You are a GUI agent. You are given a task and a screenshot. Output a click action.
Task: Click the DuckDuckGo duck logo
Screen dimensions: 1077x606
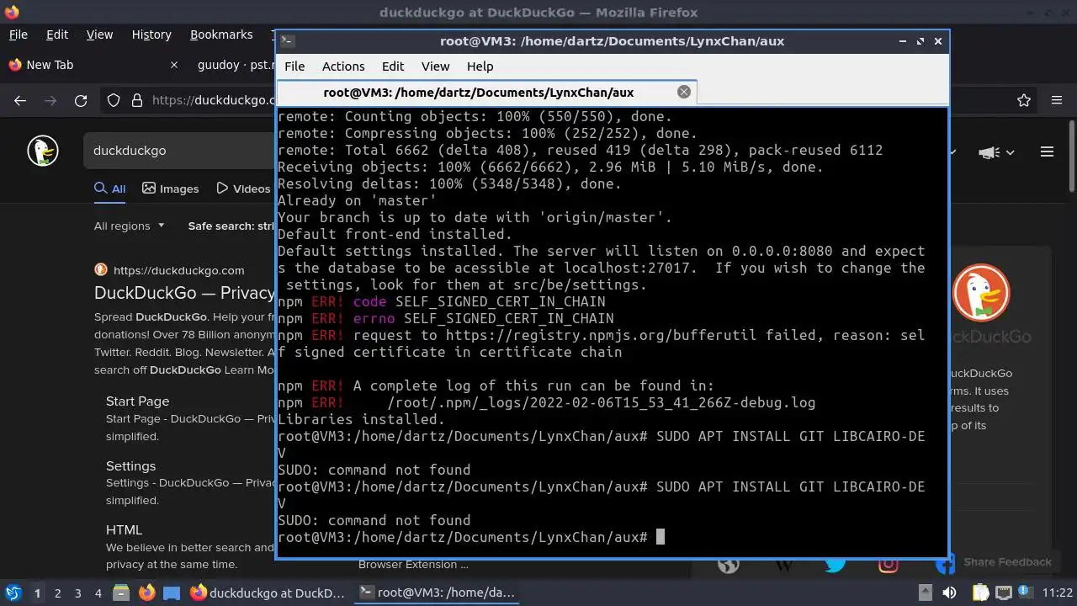[43, 151]
